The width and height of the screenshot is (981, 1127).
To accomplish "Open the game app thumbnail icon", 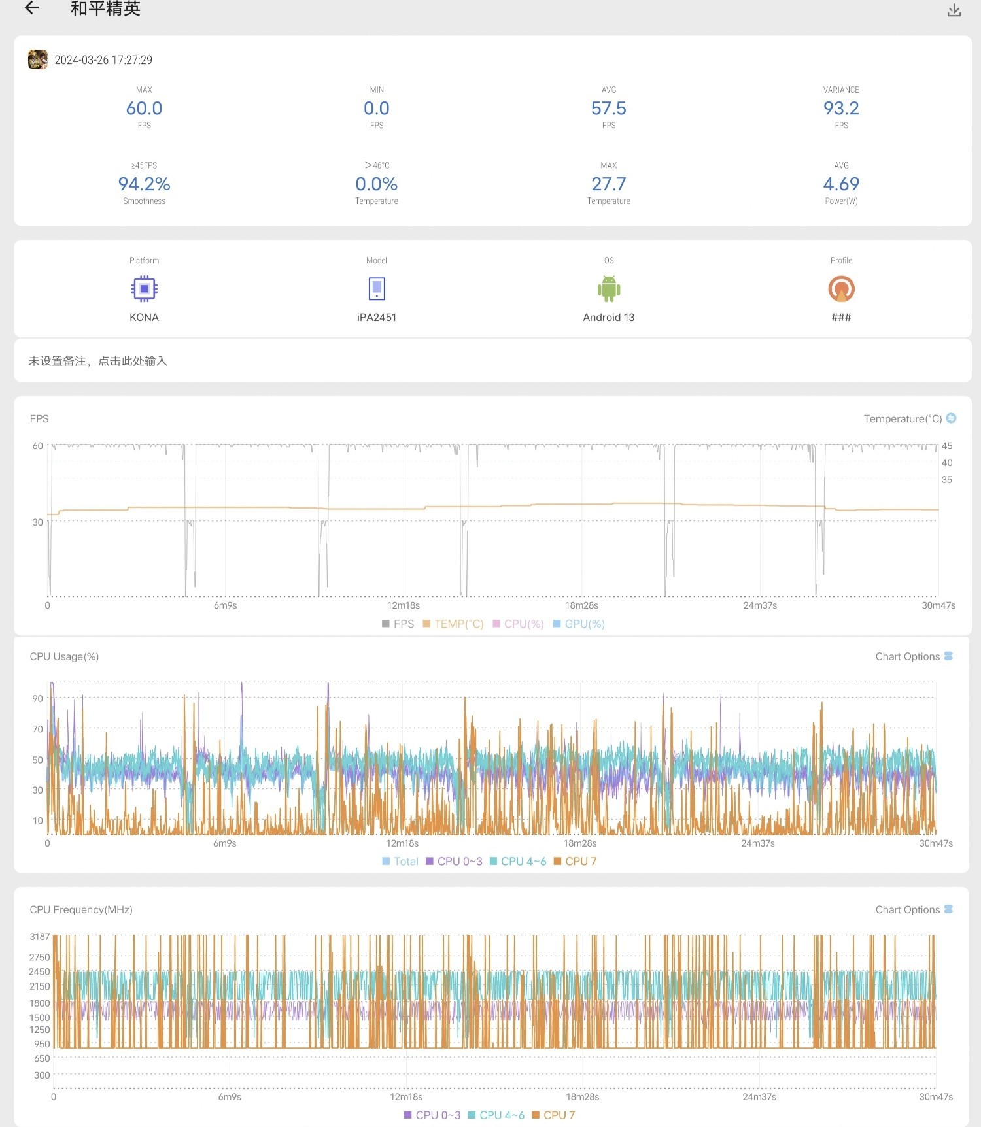I will (38, 59).
